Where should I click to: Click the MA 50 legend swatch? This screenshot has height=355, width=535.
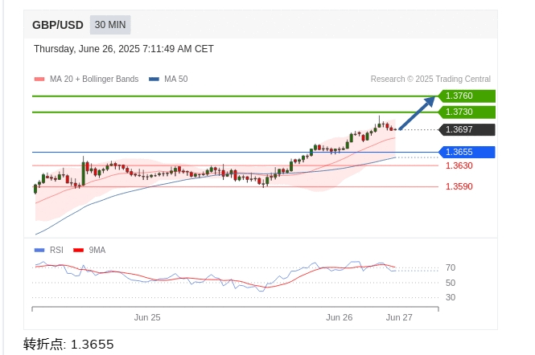tap(154, 79)
